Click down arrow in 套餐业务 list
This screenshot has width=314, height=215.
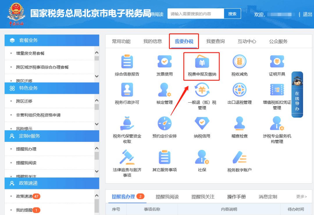point(97,76)
